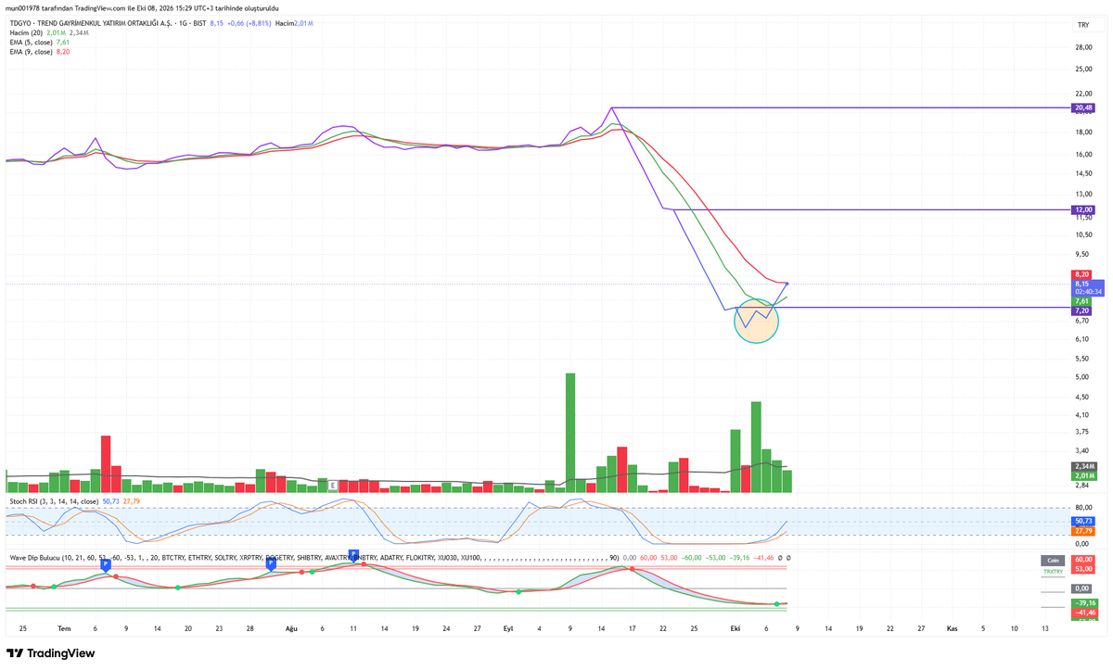This screenshot has height=670, width=1113.
Task: Click the tall red volume bar in early Tem
Action: pyautogui.click(x=106, y=463)
